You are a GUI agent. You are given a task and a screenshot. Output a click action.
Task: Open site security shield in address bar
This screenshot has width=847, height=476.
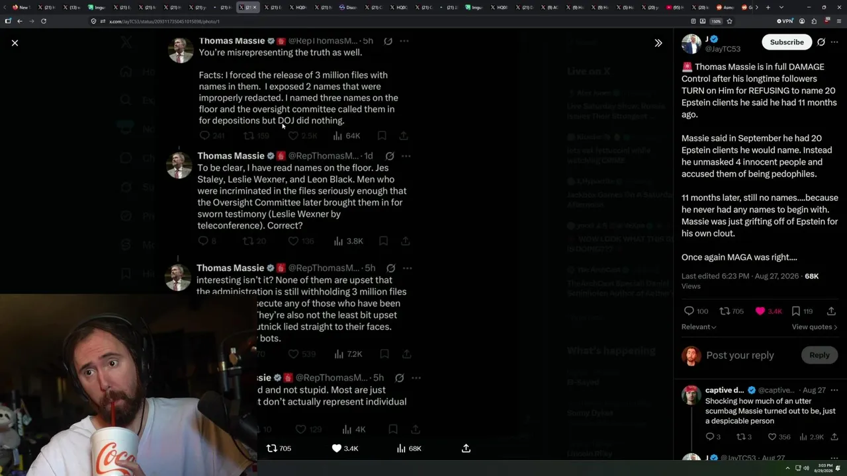94,21
